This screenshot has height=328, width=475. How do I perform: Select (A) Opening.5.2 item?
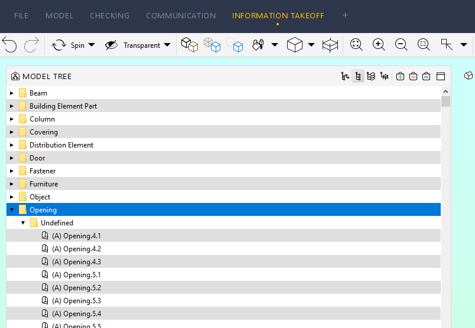pyautogui.click(x=223, y=288)
